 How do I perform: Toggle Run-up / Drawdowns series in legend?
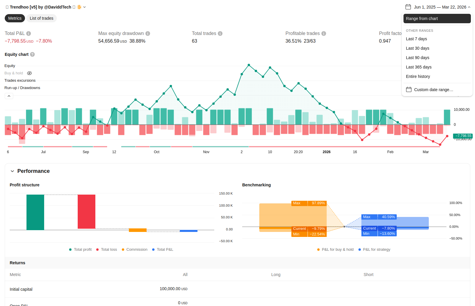click(22, 88)
